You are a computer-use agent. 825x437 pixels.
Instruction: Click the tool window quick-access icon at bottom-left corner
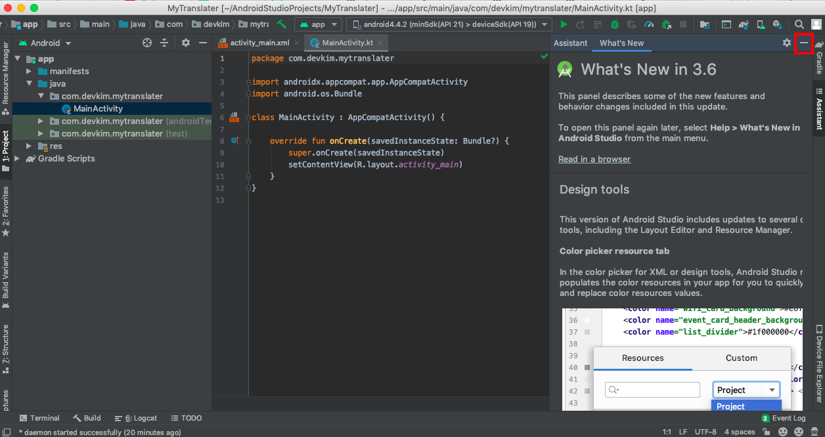pos(6,432)
